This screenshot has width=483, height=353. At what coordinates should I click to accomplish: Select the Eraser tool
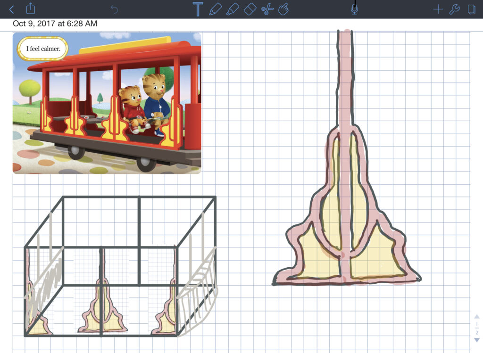point(250,9)
